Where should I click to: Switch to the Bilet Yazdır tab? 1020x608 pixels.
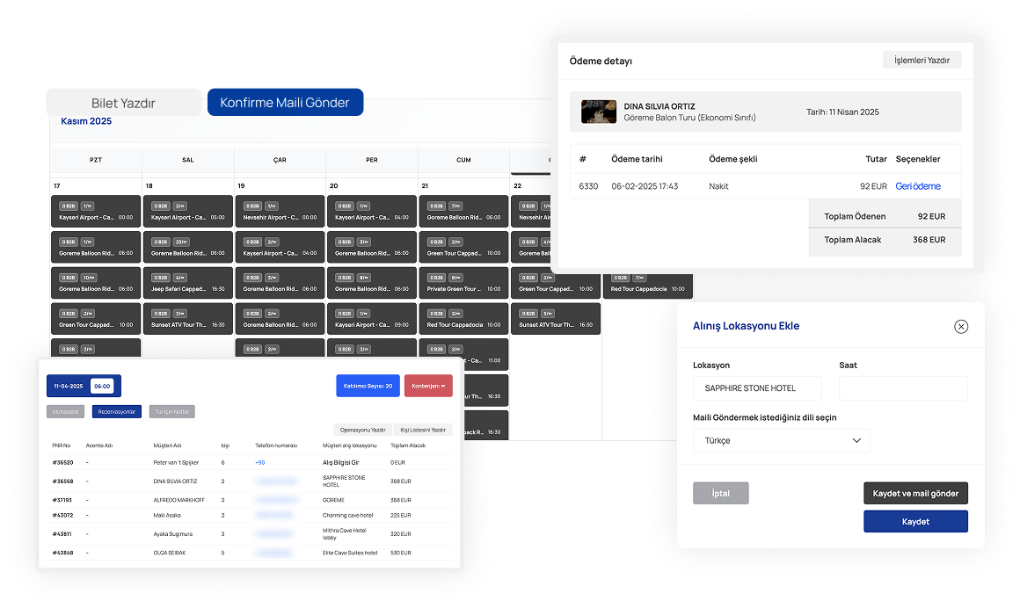[x=124, y=103]
